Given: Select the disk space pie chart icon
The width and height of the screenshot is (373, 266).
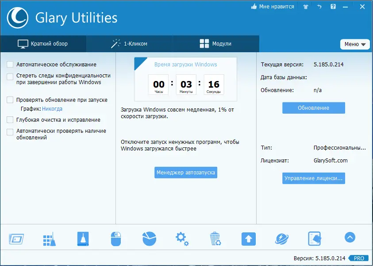Looking at the screenshot, I should pyautogui.click(x=149, y=239).
